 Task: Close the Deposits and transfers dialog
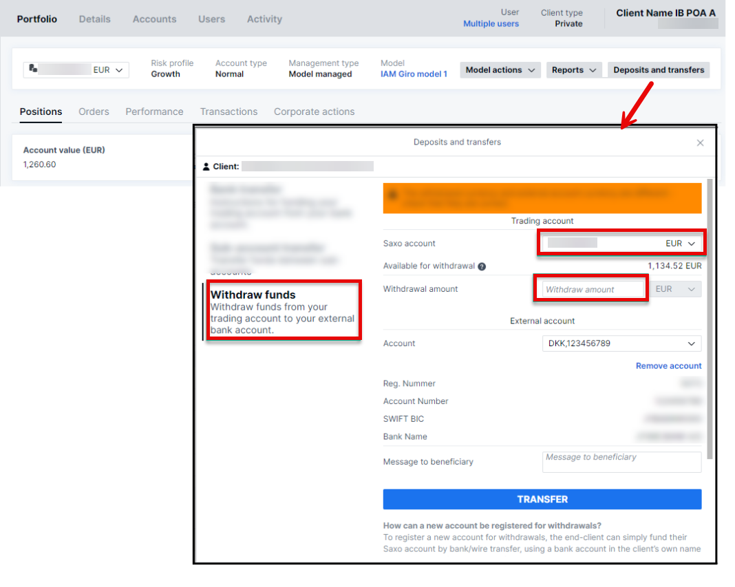(x=700, y=143)
